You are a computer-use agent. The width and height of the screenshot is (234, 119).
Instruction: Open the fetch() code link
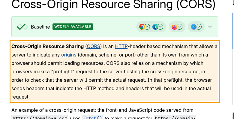point(92,117)
